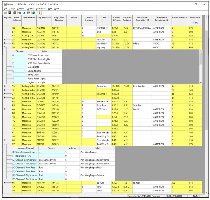Image resolution: width=210 pixels, height=200 pixels.
Task: Click Connected to NMEA 2000 Network status
Action: tap(143, 196)
